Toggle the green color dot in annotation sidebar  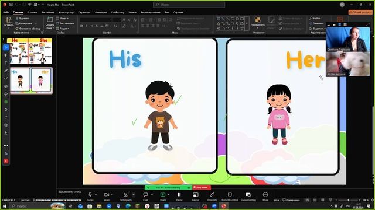pos(6,101)
